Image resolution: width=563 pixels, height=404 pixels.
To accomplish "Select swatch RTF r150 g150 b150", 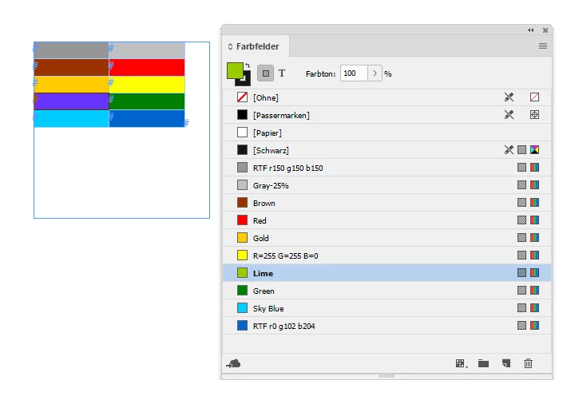I will click(387, 168).
